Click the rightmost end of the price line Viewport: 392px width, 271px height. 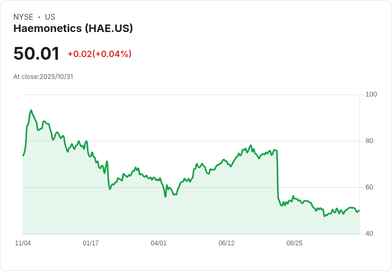359,211
